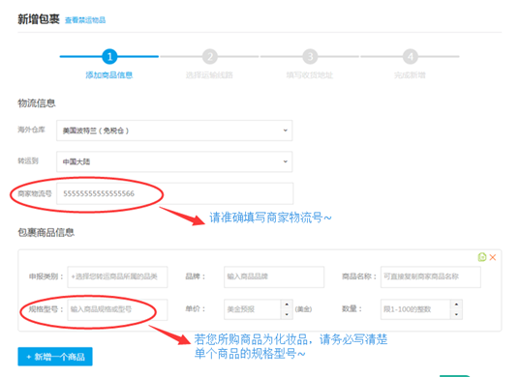
Task: Focus the 规格型号 specification field
Action: [x=117, y=309]
